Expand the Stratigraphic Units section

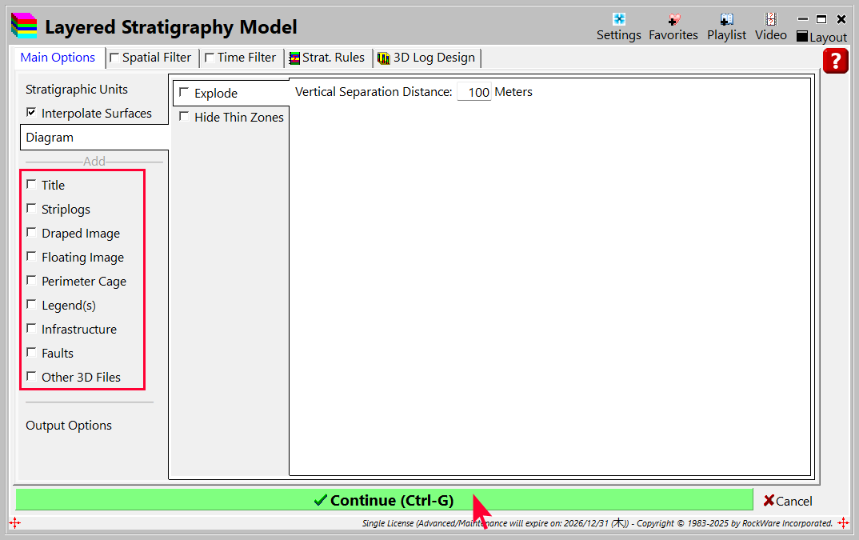(x=77, y=90)
